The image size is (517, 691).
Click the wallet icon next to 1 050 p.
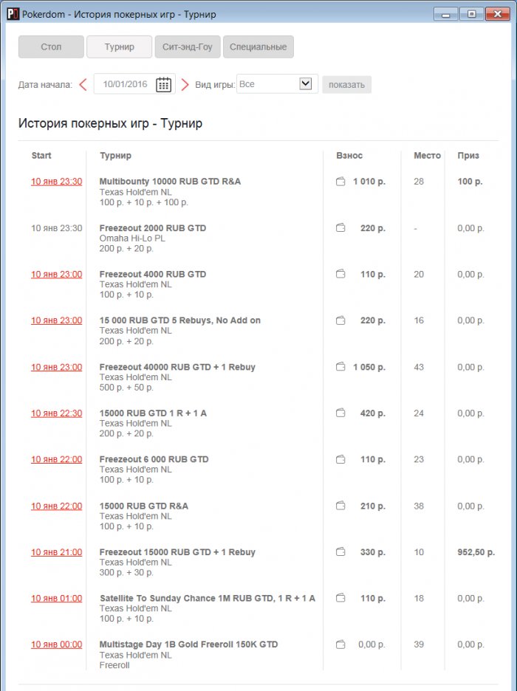click(x=340, y=367)
